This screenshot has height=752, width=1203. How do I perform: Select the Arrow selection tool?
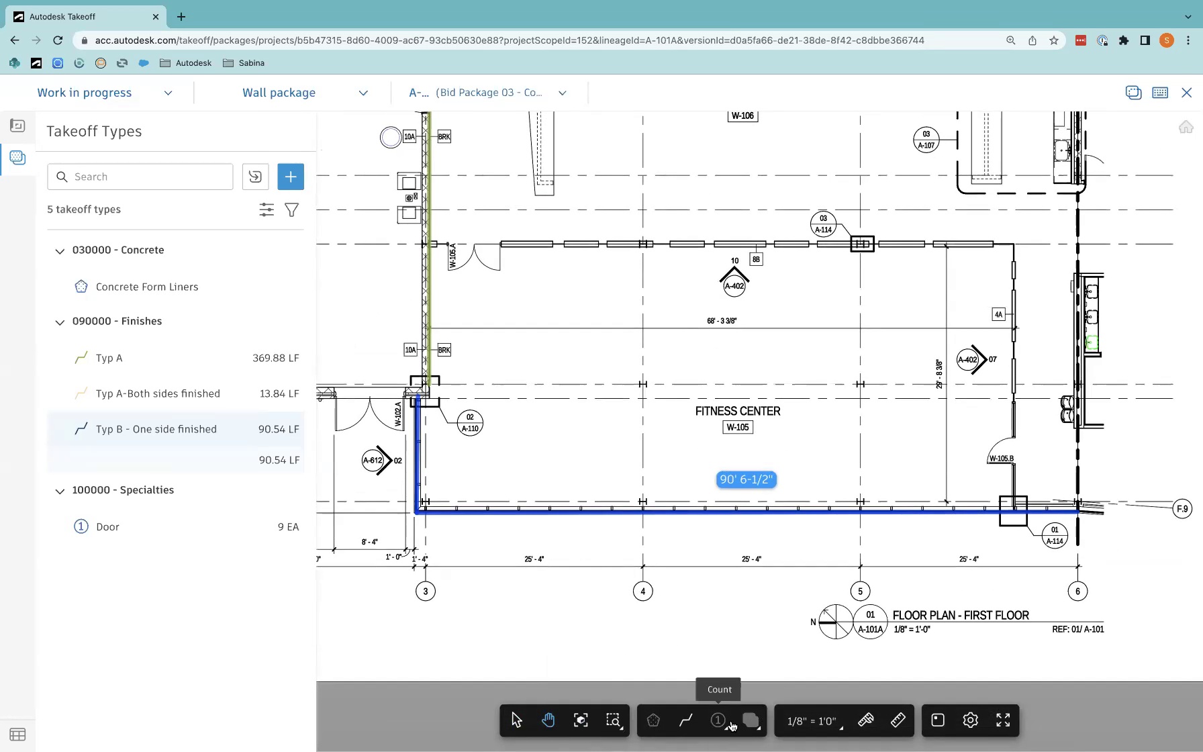pyautogui.click(x=516, y=720)
